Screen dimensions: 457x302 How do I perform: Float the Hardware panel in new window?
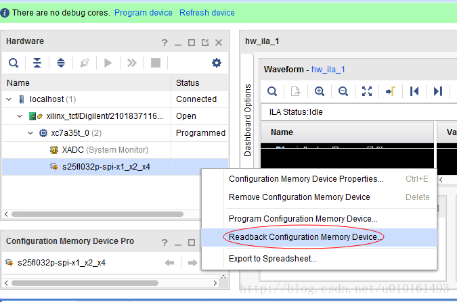click(x=205, y=43)
